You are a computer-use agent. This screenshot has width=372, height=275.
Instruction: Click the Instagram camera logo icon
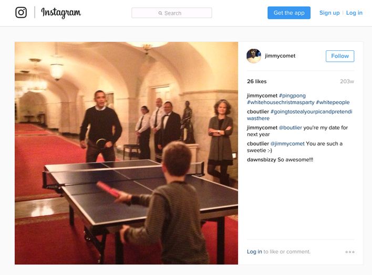tap(21, 12)
